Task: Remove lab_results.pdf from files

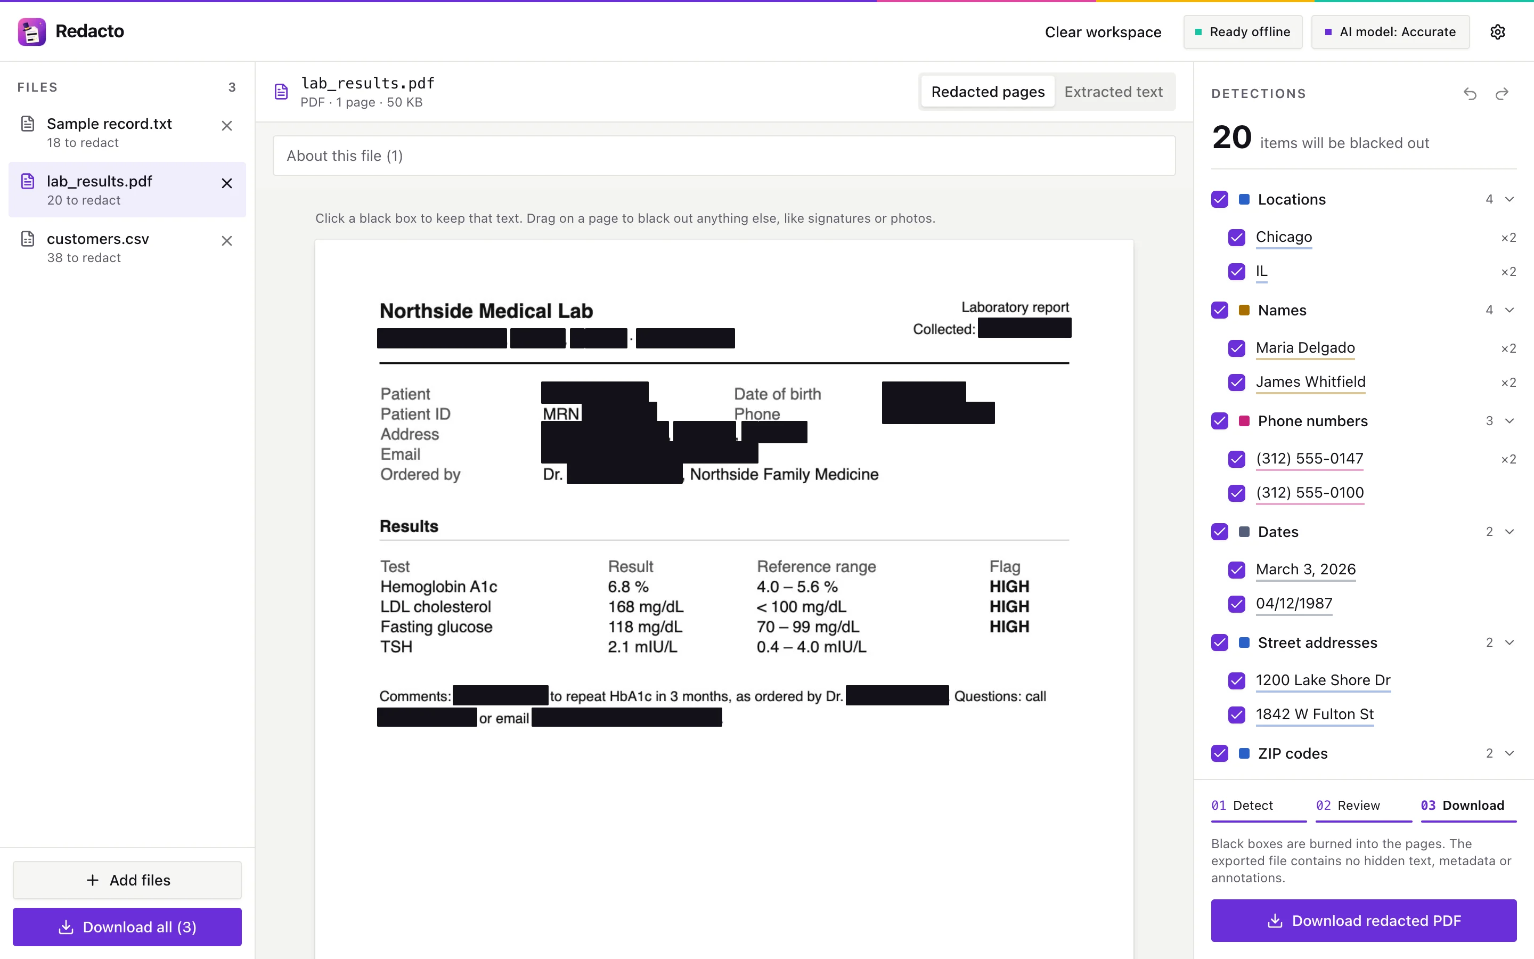Action: coord(227,183)
